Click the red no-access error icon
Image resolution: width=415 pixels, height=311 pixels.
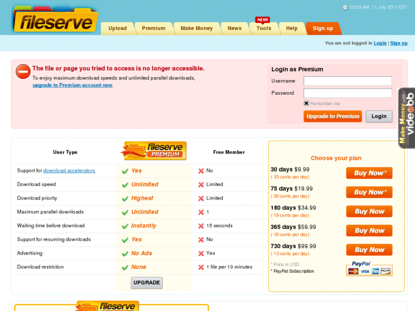[23, 71]
